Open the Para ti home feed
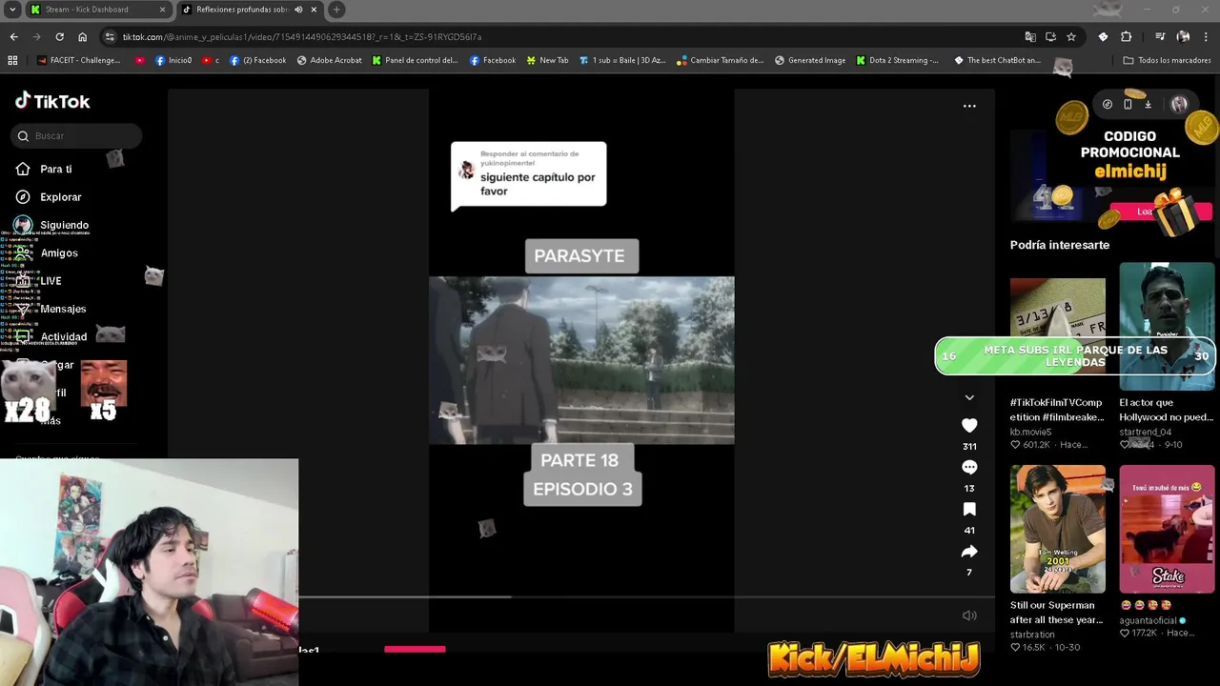 click(55, 169)
